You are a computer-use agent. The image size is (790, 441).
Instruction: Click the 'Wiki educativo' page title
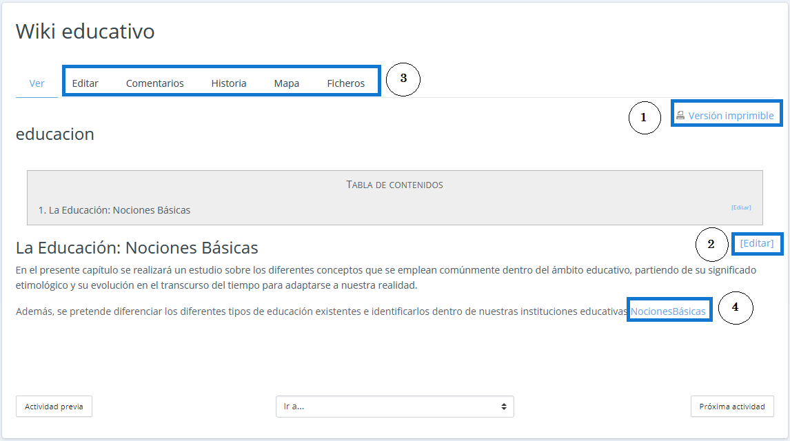(x=85, y=31)
